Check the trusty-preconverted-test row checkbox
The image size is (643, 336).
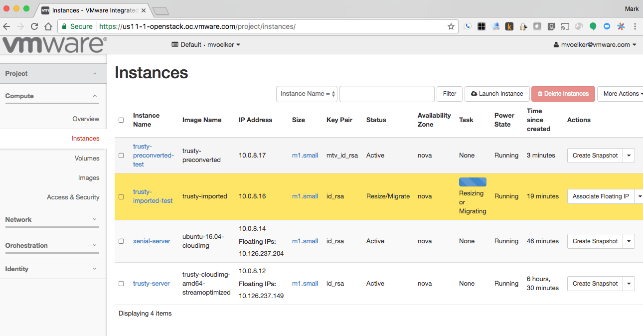tap(121, 156)
